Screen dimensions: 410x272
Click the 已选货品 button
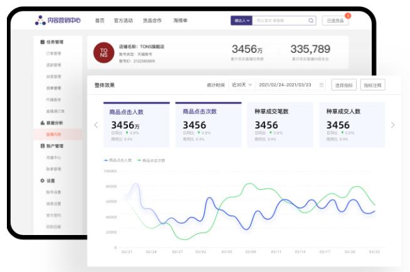coord(335,21)
